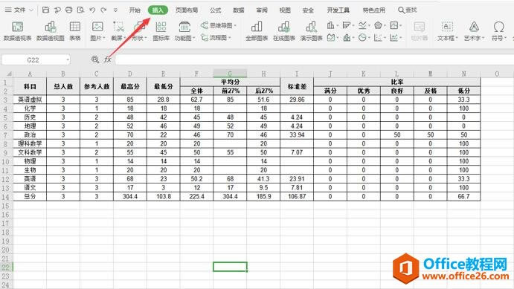
Task: Insert a 数据透视图 pivot chart
Action: pos(50,31)
